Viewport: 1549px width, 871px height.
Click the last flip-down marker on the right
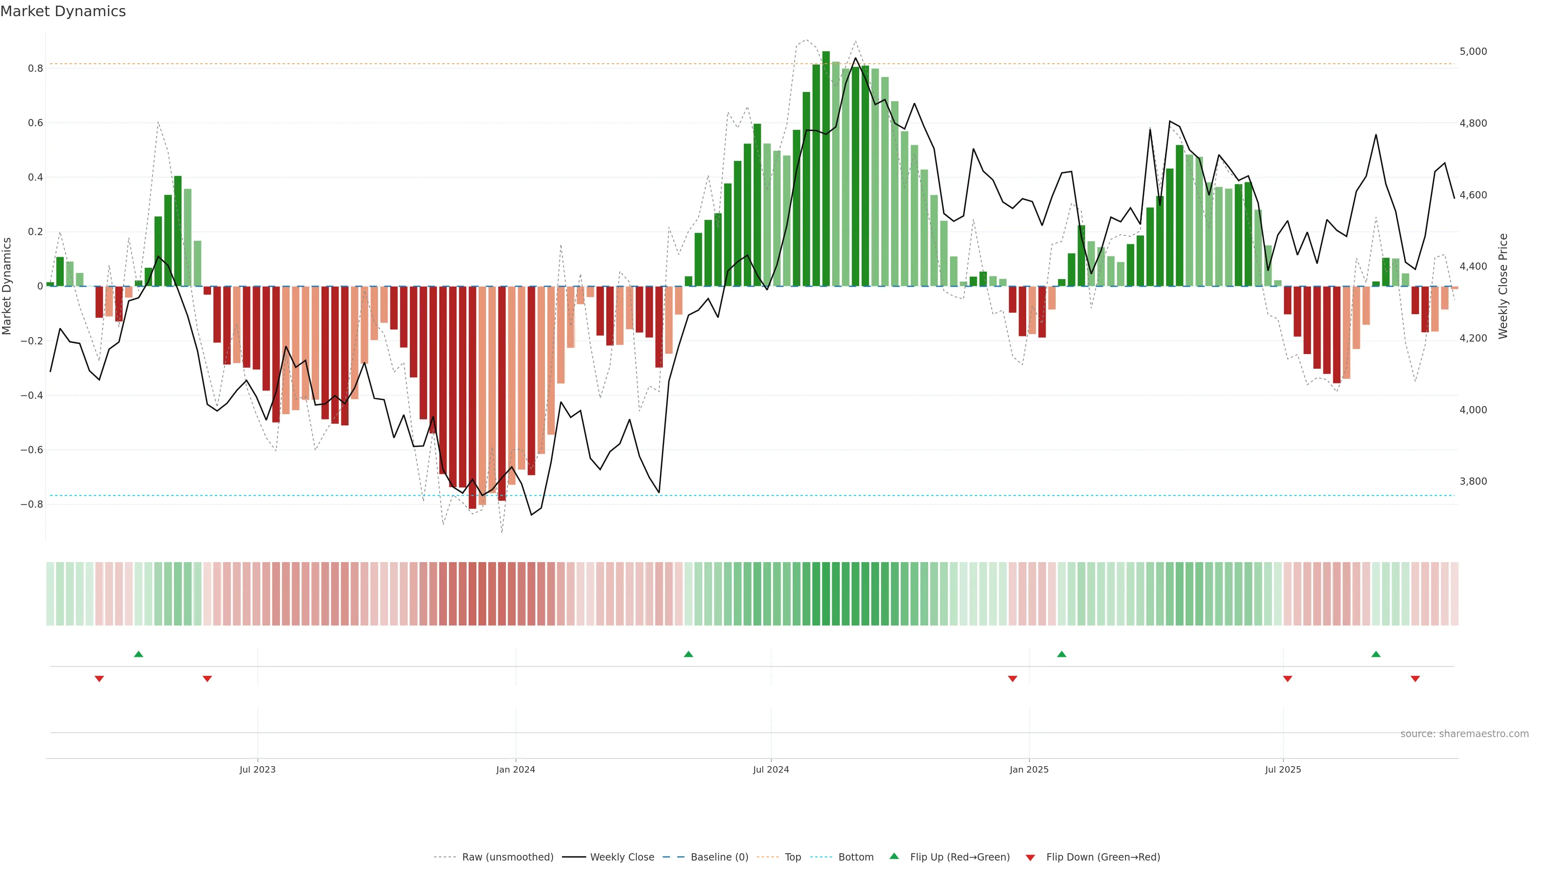click(1415, 679)
